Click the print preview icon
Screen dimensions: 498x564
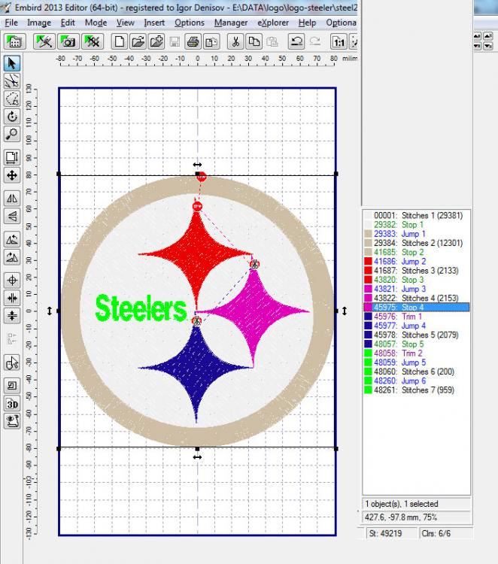tap(211, 41)
